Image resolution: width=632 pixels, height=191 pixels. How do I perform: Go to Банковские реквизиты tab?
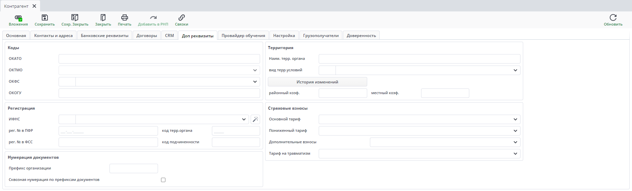coord(105,35)
